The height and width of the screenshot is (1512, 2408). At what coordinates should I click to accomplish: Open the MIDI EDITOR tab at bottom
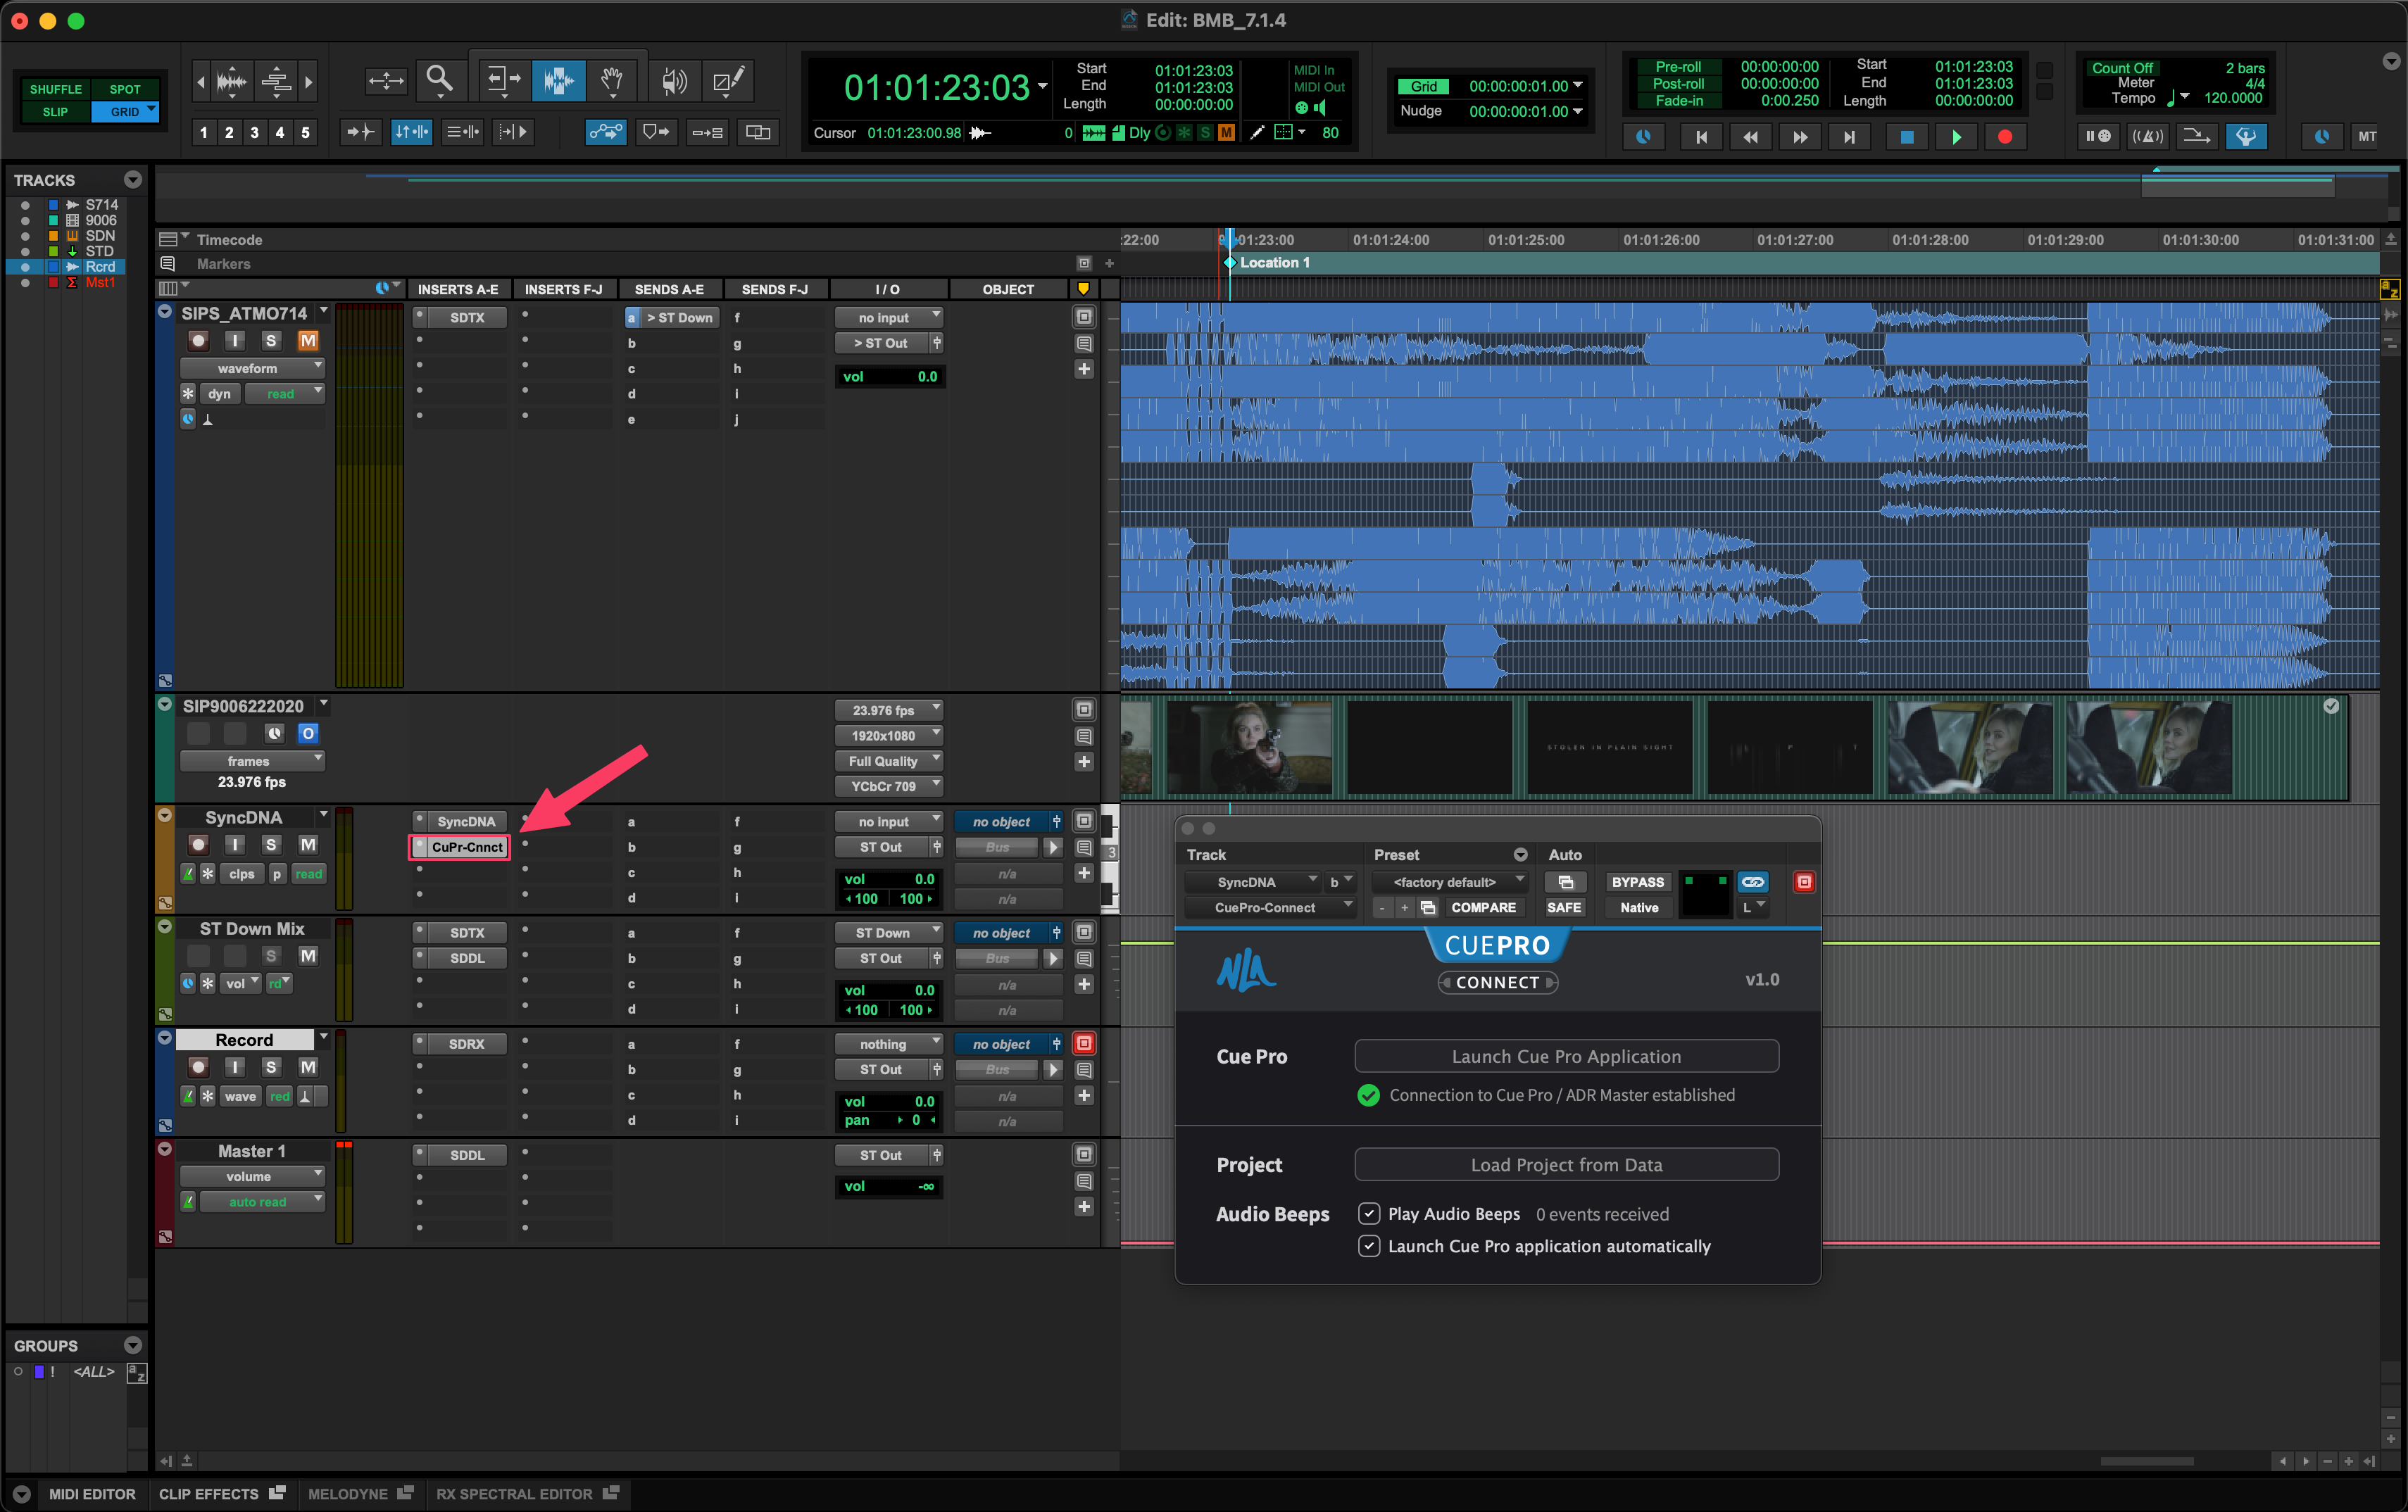91,1493
